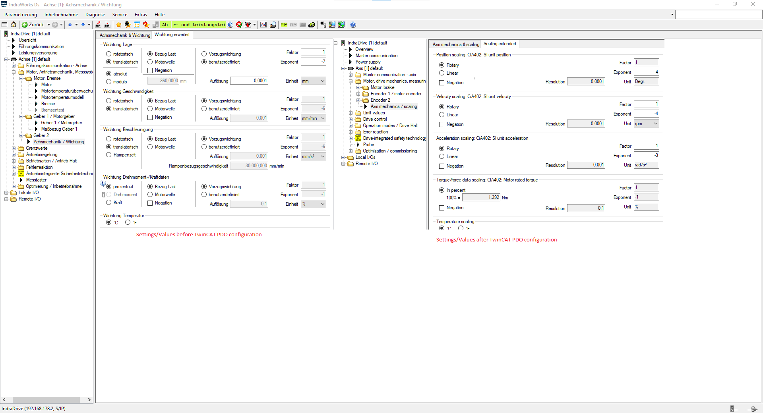Image resolution: width=763 pixels, height=413 pixels.
Task: Click the Home icon in toolbar
Action: point(14,25)
